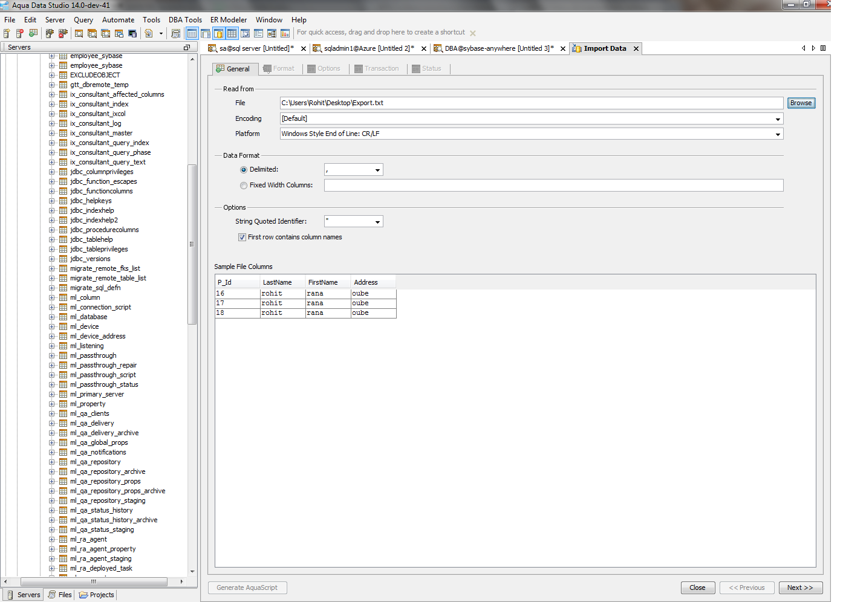843x602 pixels.
Task: Toggle the first highlighted grid panel icon
Action: pos(192,33)
